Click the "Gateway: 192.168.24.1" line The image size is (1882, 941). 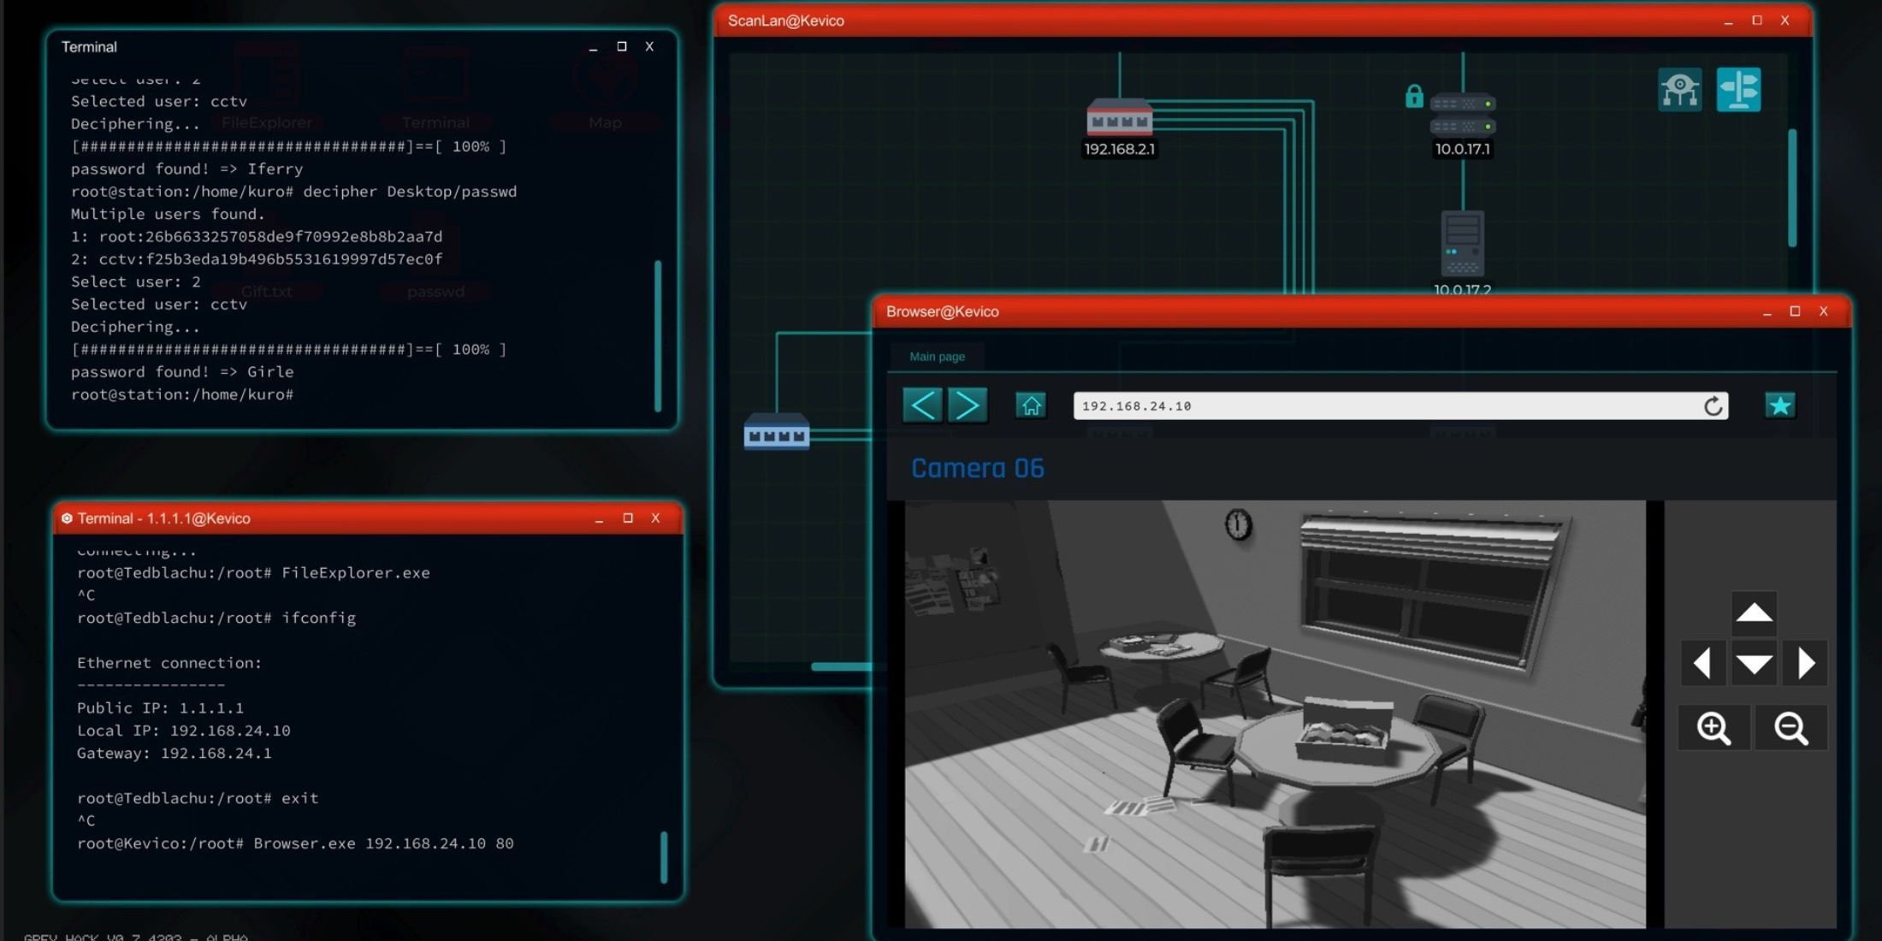[174, 754]
